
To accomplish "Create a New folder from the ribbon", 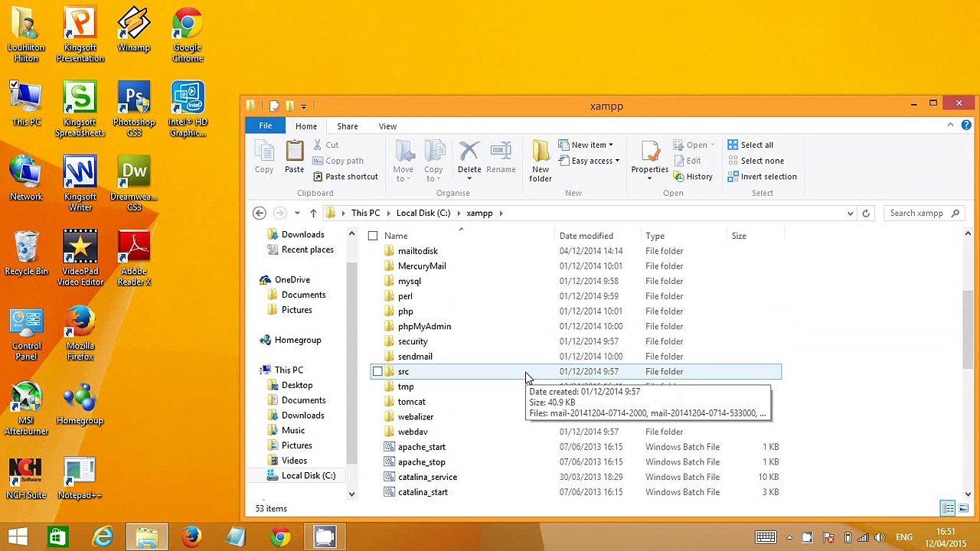I will pos(541,162).
